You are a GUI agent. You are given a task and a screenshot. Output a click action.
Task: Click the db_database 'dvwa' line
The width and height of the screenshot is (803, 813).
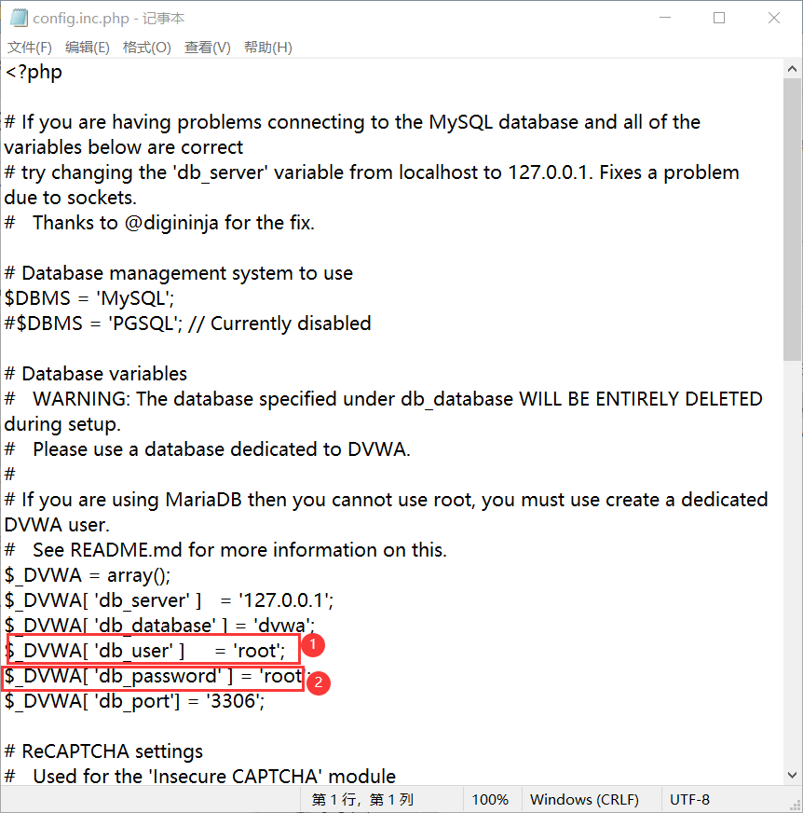click(159, 626)
